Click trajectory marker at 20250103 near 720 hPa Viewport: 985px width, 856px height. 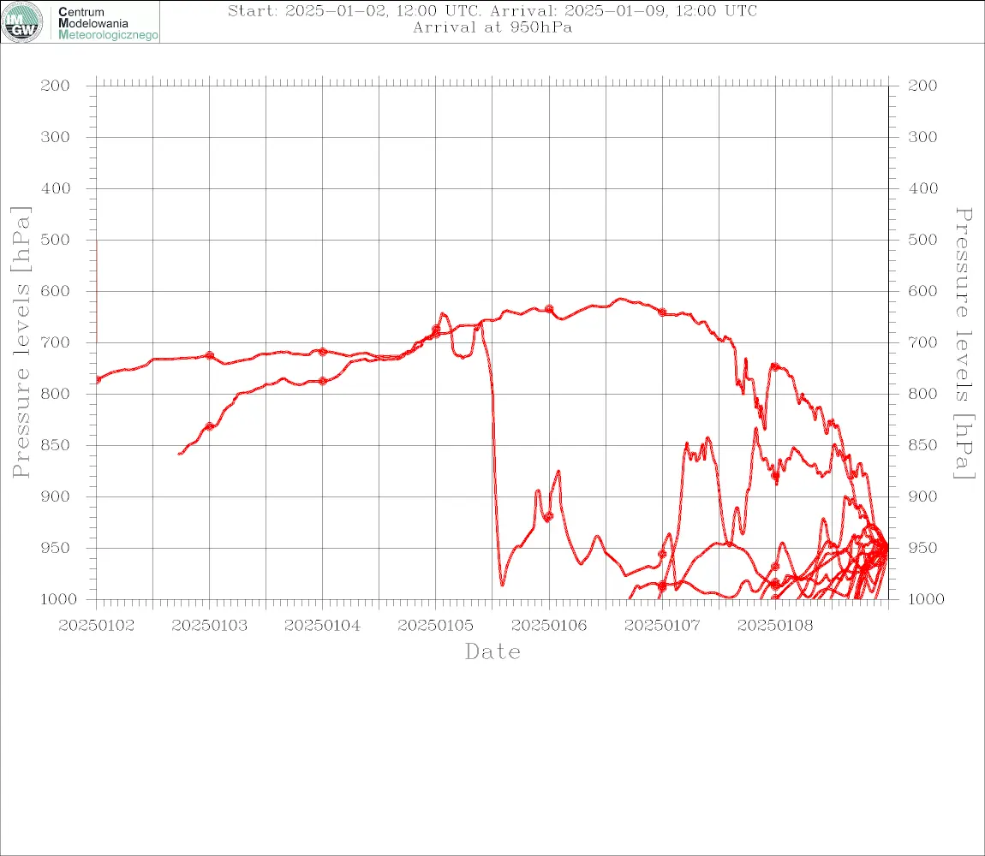coord(210,355)
